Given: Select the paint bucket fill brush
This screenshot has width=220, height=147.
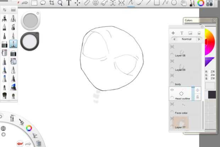Looking at the screenshot, I should pos(4,53).
